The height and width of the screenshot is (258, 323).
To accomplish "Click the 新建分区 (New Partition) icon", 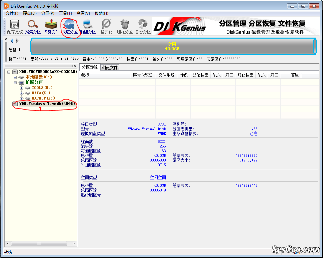I will 88,26.
